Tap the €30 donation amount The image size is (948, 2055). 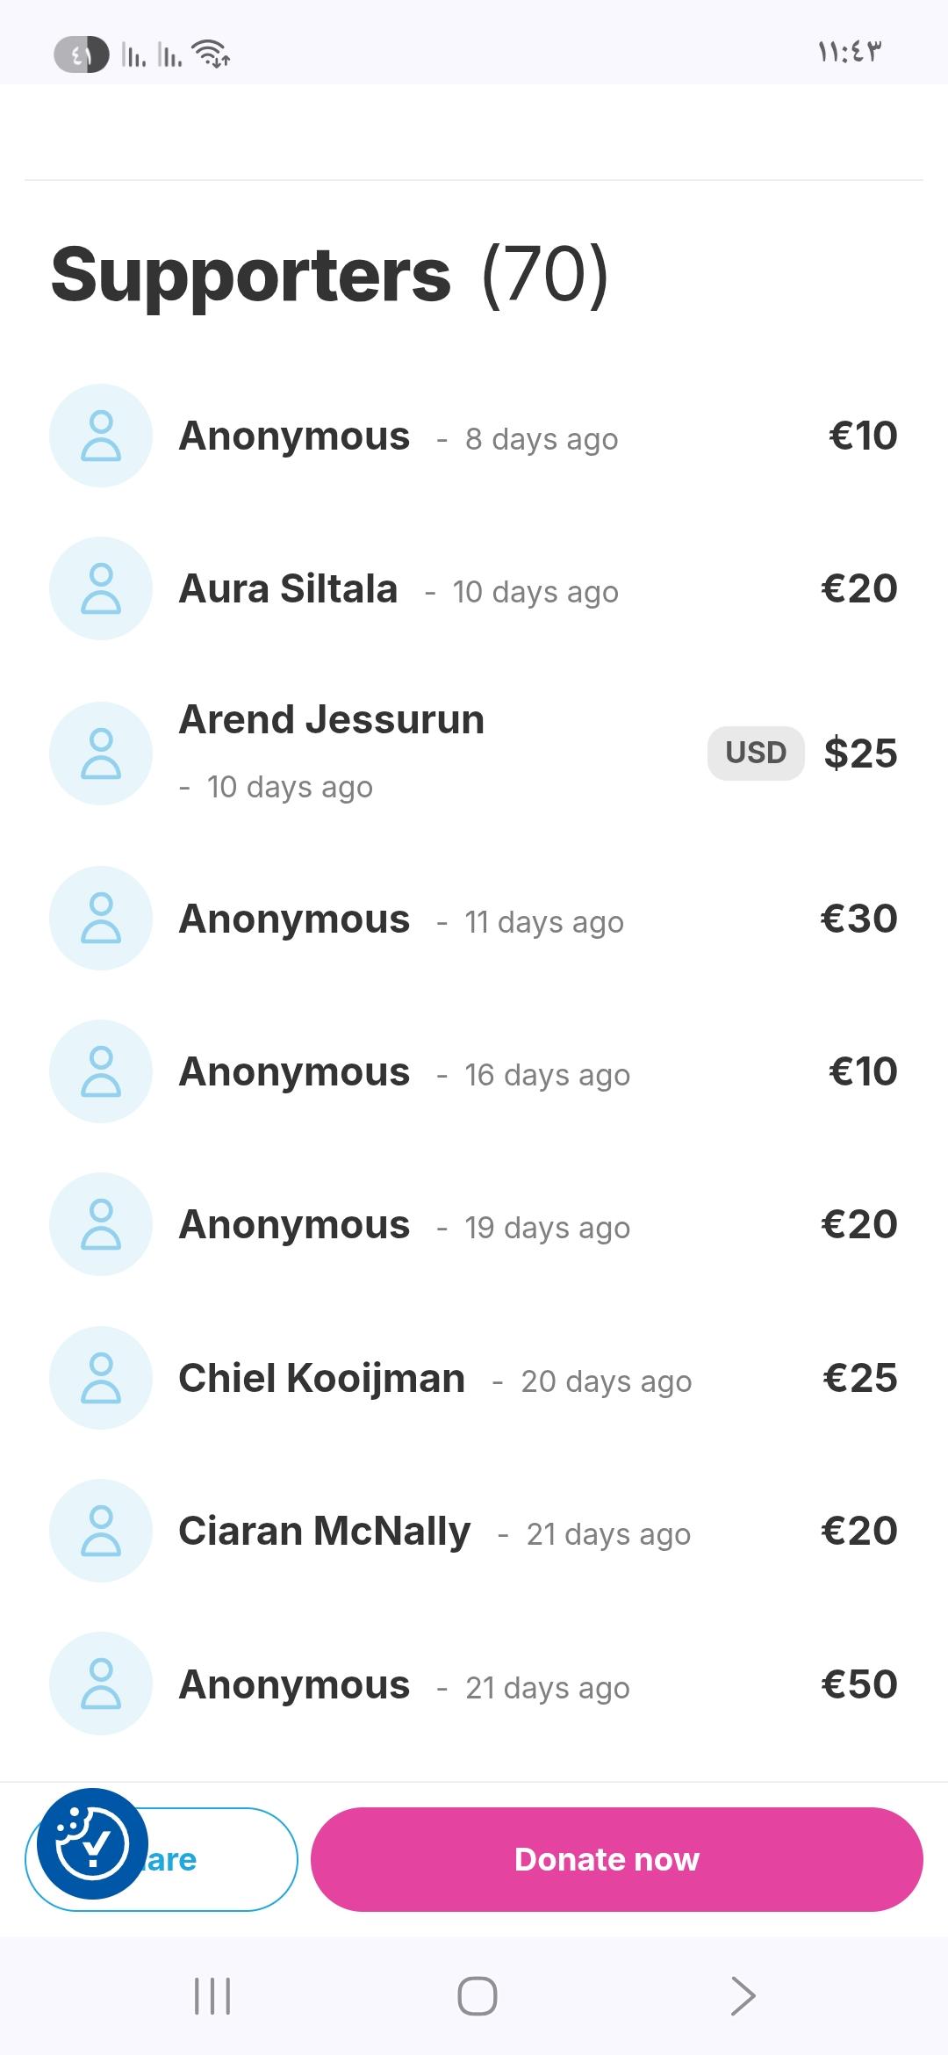(859, 919)
